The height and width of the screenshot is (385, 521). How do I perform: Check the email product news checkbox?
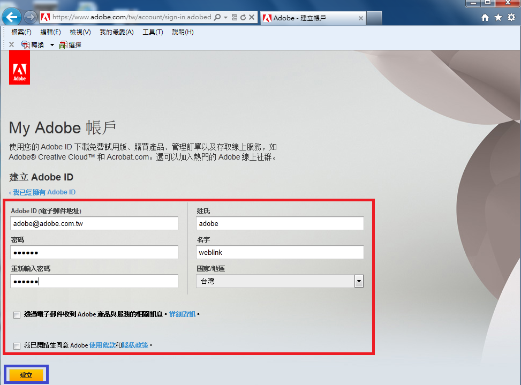pyautogui.click(x=17, y=315)
